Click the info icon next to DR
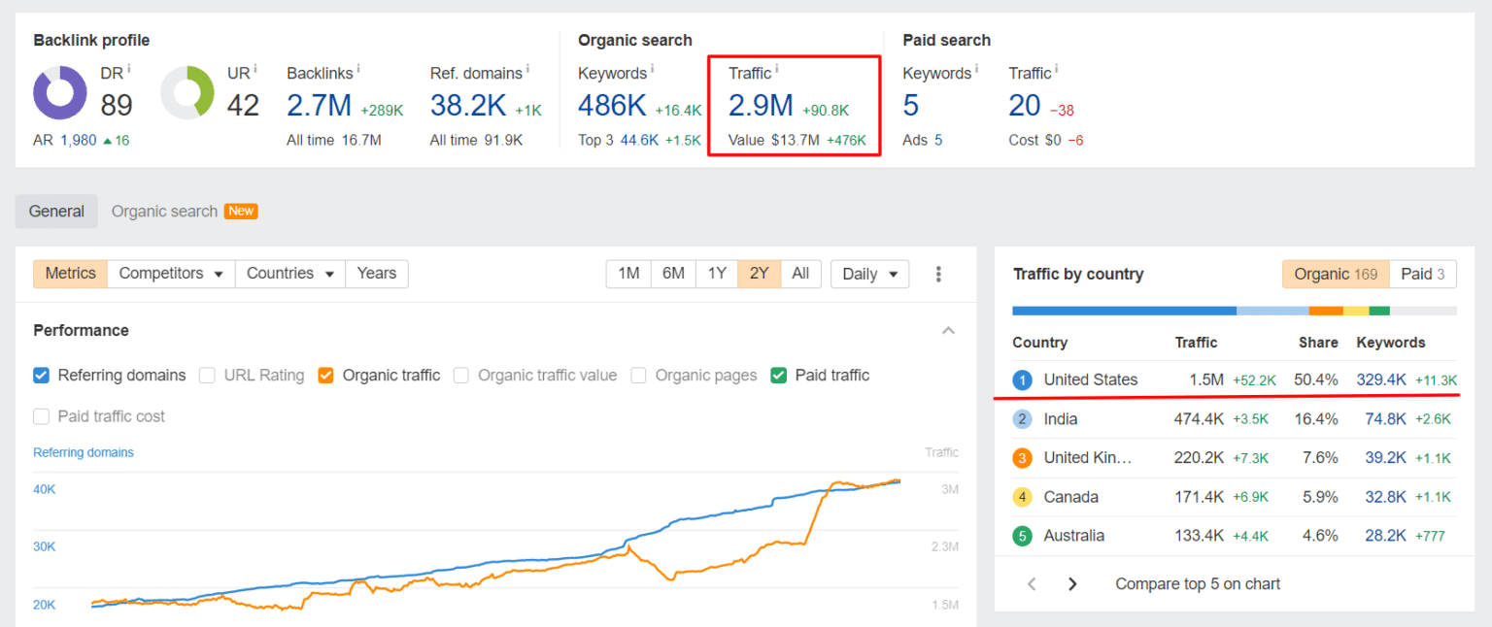The height and width of the screenshot is (627, 1492). (129, 69)
